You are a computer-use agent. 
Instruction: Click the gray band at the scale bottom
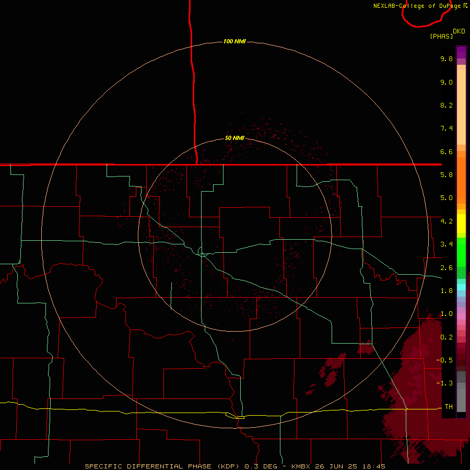[461, 400]
